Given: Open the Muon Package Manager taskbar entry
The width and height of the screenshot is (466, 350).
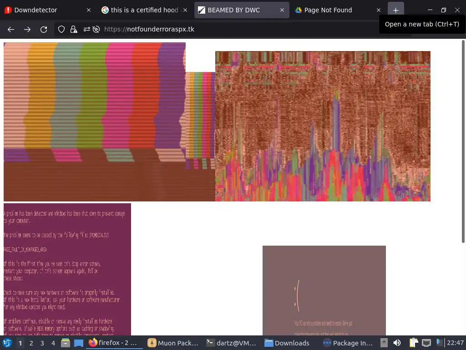Looking at the screenshot, I should tap(173, 343).
